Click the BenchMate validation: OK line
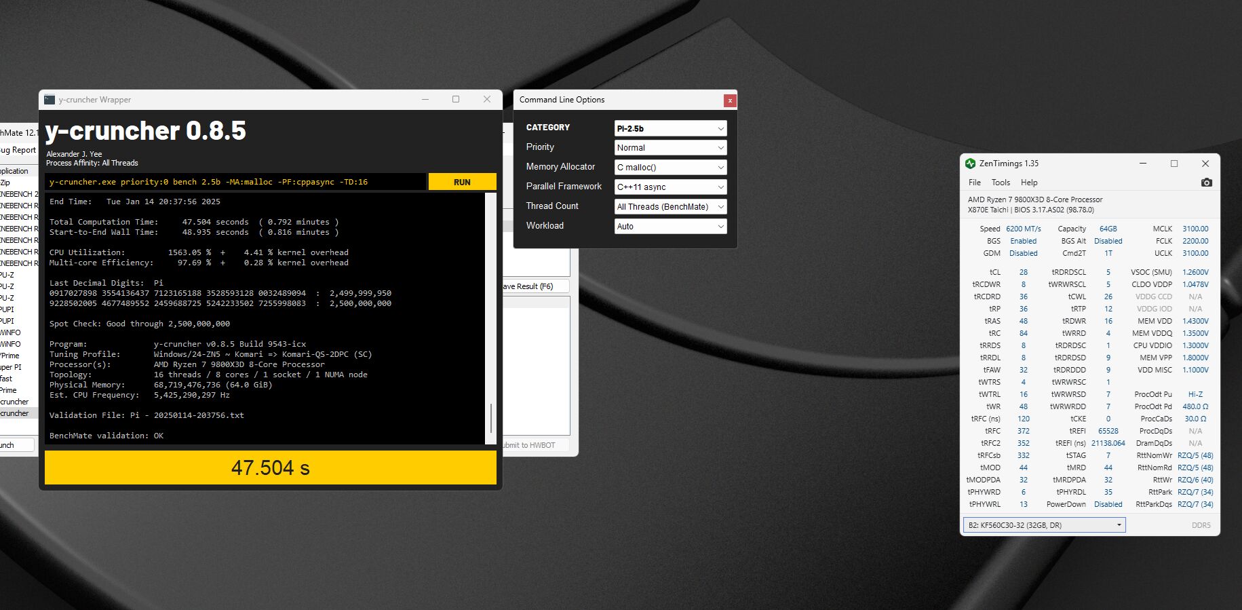Screen dimensions: 1242x610 point(106,436)
